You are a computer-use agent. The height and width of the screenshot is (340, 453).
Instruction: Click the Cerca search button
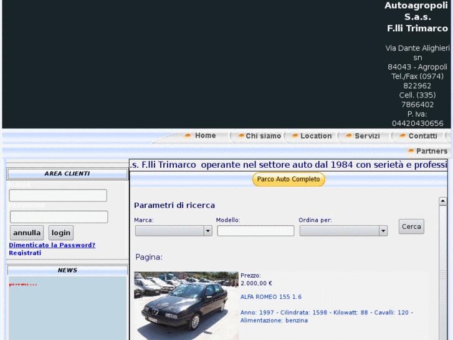click(411, 226)
